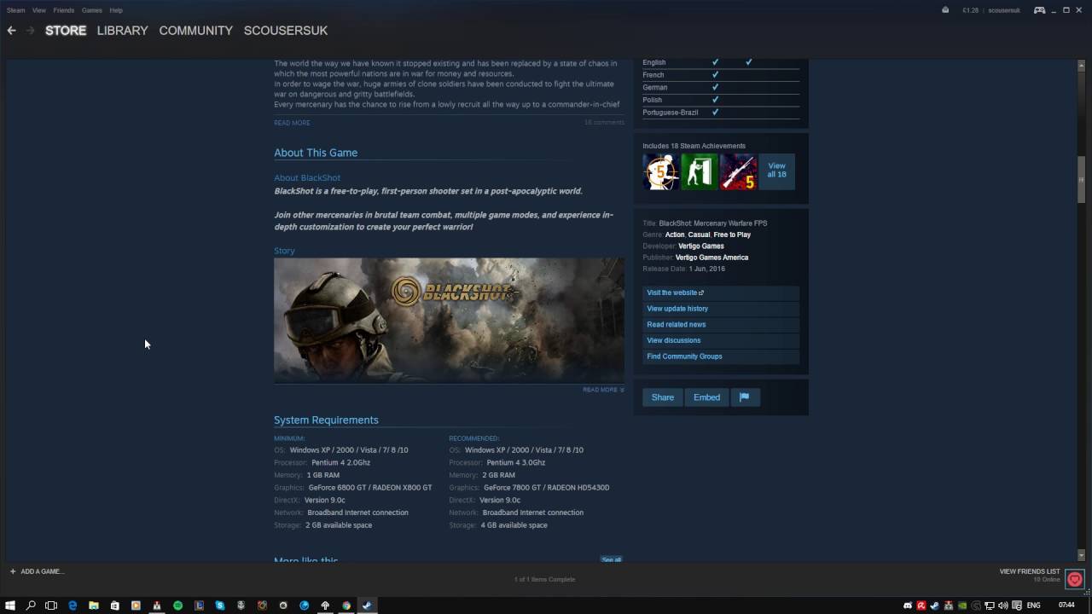Open the Games menu

click(x=91, y=10)
